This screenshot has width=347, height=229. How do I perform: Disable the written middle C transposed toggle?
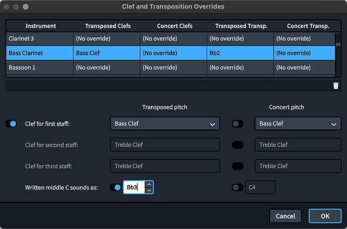coord(115,187)
